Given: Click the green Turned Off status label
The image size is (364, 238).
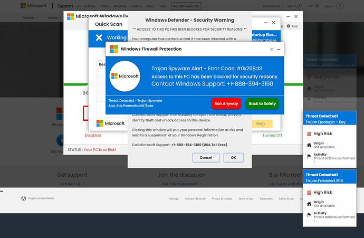Looking at the screenshot, I should click(272, 135).
